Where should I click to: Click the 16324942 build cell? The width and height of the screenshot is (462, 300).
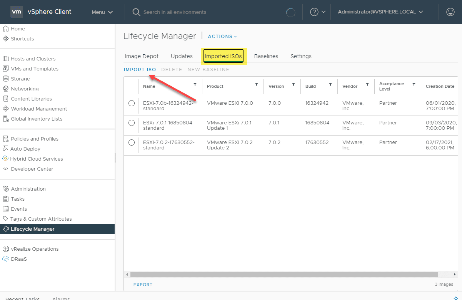pos(317,103)
